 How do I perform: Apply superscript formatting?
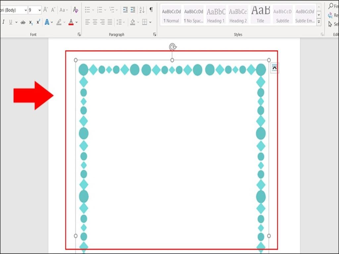pyautogui.click(x=38, y=22)
